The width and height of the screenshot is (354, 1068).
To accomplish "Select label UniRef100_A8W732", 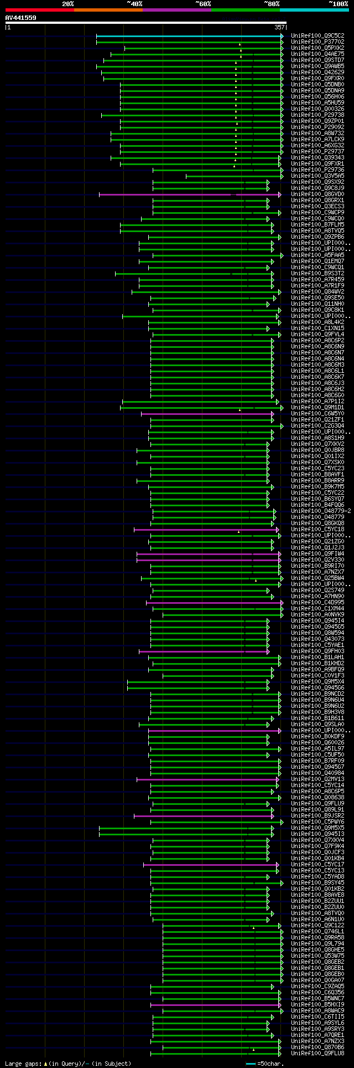I will coord(317,133).
